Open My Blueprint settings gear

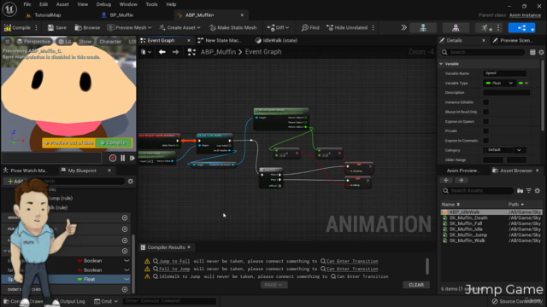click(x=131, y=182)
